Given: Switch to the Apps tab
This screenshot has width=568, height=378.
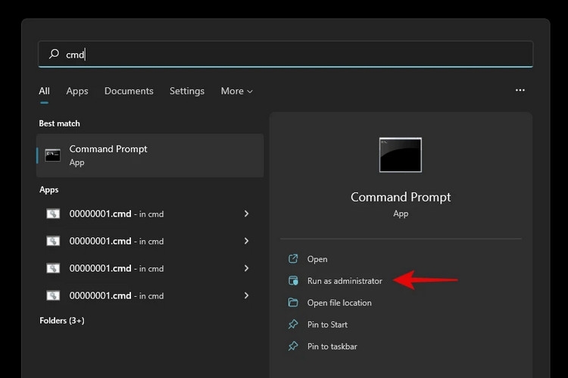Looking at the screenshot, I should click(x=77, y=91).
